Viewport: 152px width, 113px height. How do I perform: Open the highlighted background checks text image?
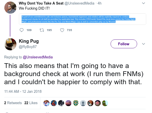(x=83, y=19)
